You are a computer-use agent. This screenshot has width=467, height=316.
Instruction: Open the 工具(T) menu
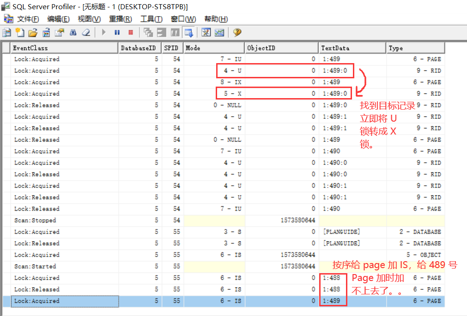151,19
